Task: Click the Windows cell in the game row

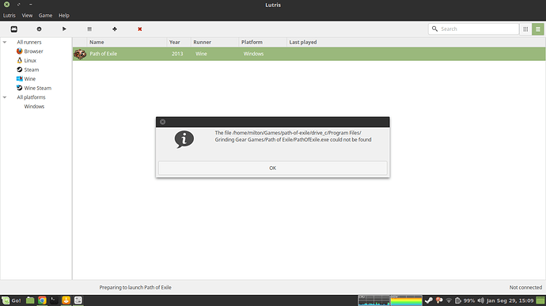Action: coord(253,54)
